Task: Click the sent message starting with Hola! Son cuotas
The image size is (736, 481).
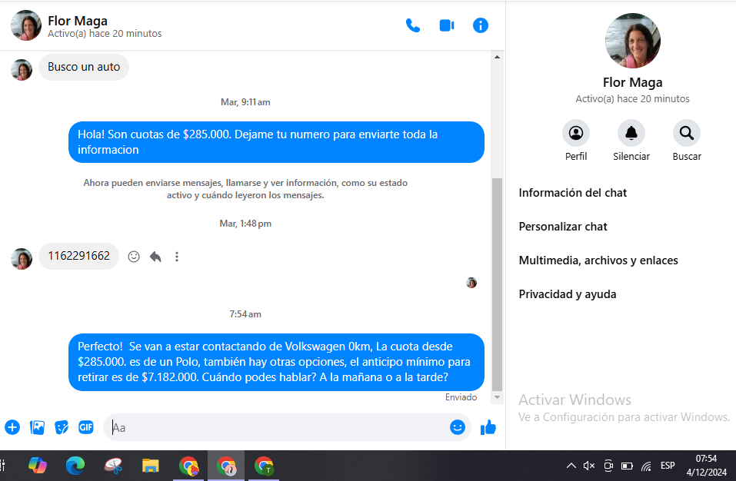Action: click(276, 142)
